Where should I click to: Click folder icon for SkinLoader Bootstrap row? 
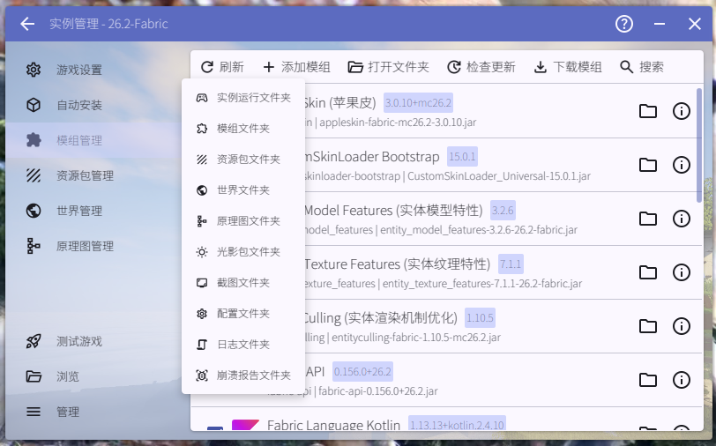647,165
